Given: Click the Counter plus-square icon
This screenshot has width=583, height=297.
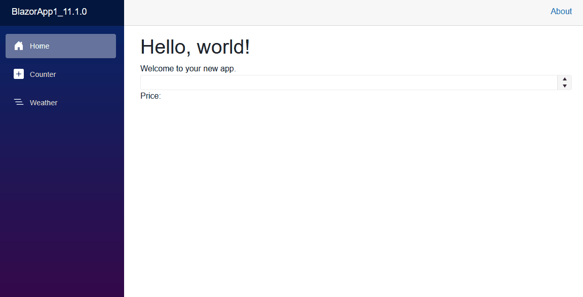Looking at the screenshot, I should click(19, 74).
